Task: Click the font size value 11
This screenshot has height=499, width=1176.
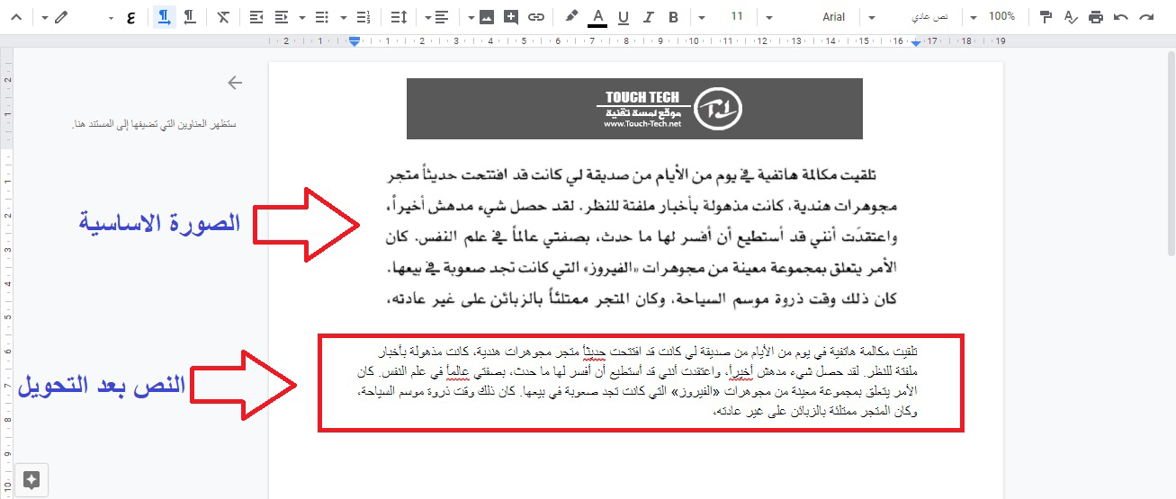Action: click(x=737, y=17)
